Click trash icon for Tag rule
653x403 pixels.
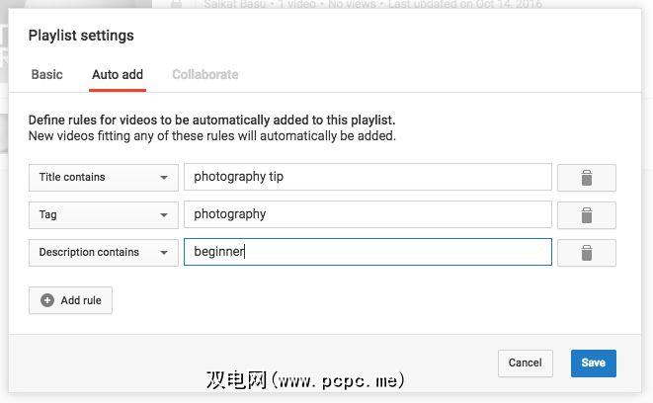(x=586, y=215)
